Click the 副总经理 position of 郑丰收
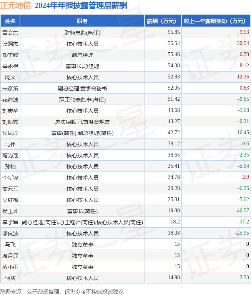Screen dimensions: 251x295 [82, 55]
